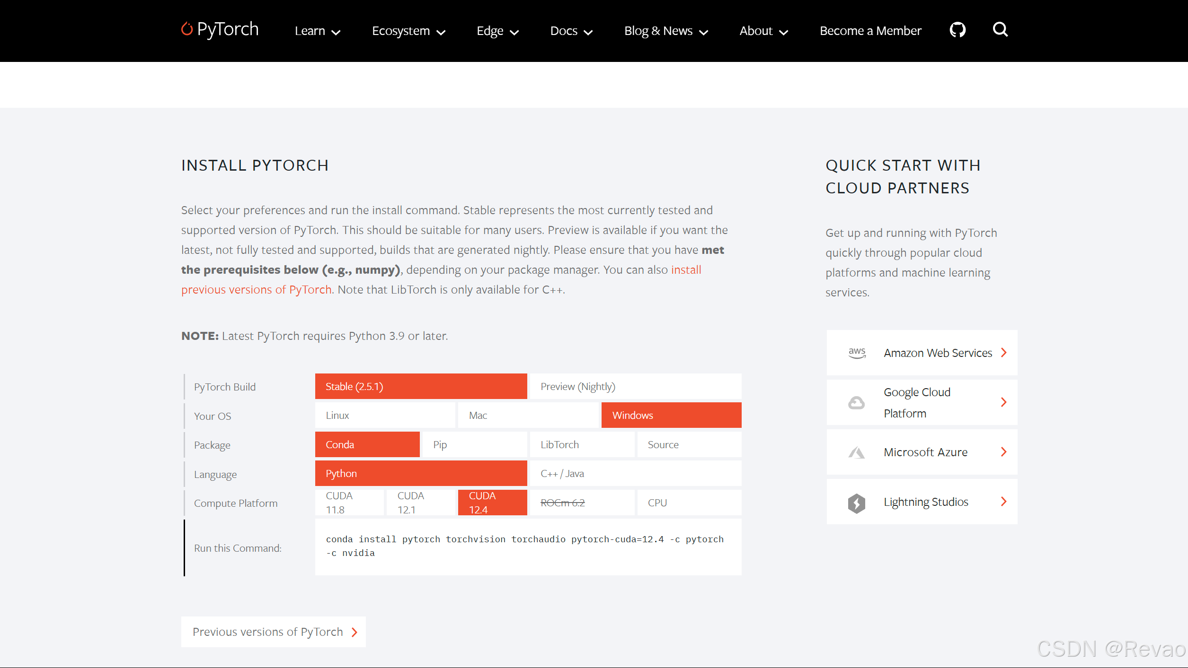Viewport: 1188px width, 668px height.
Task: Open the GitHub icon link
Action: tap(957, 30)
